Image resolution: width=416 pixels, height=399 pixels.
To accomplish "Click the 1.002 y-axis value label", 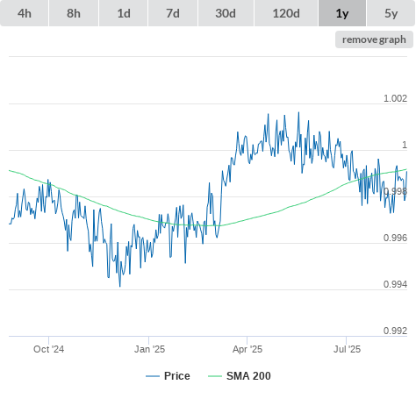I will coord(395,98).
